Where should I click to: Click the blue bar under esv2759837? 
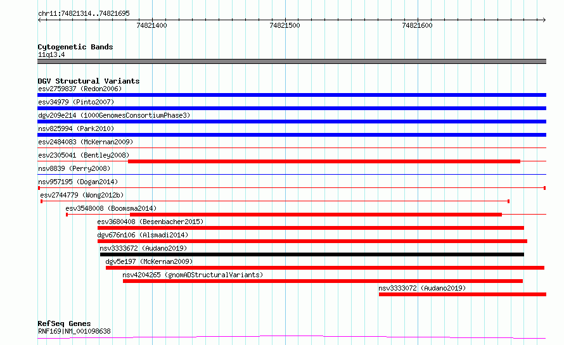(x=292, y=95)
